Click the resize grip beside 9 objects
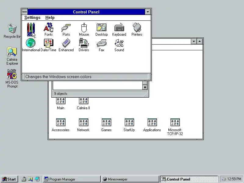Image resolution: width=244 pixels, height=183 pixels. point(146,95)
